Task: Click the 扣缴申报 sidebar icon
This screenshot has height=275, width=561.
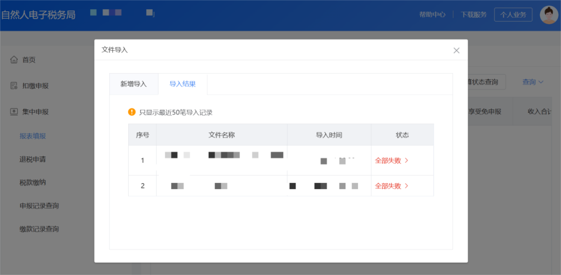Action: 14,85
